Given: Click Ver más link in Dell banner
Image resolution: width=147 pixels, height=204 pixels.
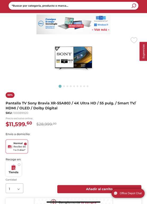Looking at the screenshot, I should pos(101,30).
